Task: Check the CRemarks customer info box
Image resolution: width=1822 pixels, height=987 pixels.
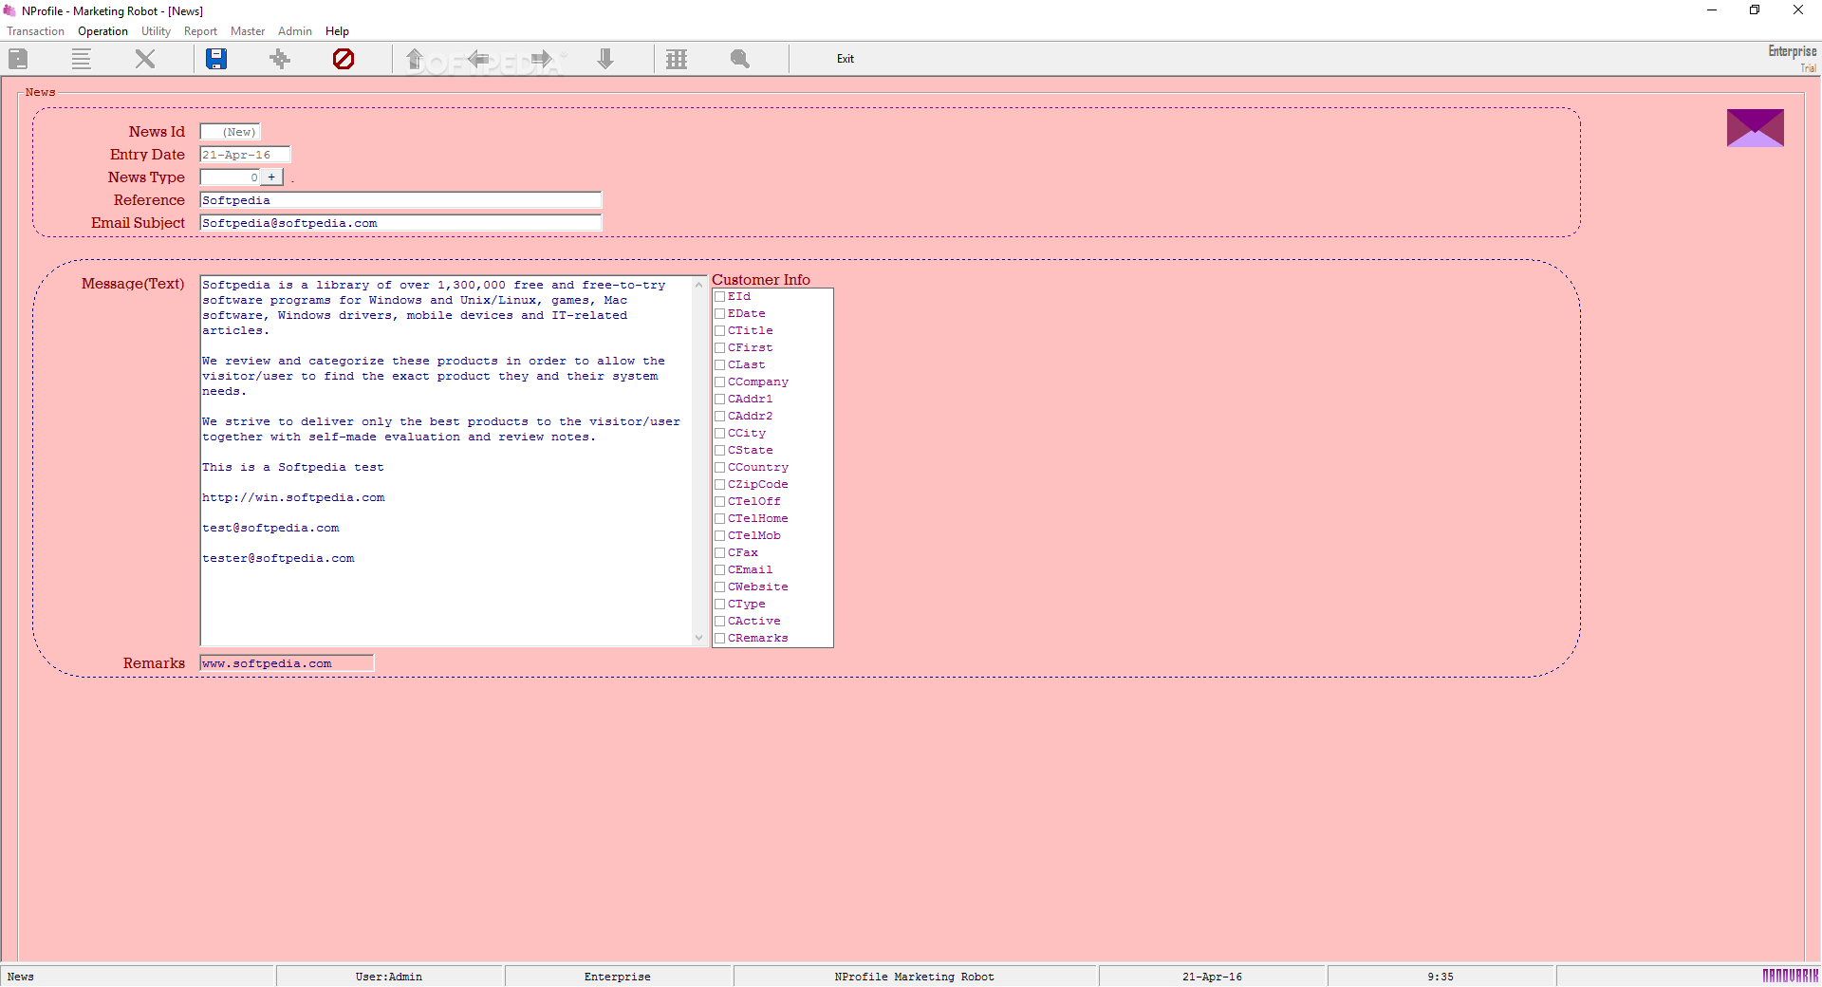Action: [x=720, y=639]
